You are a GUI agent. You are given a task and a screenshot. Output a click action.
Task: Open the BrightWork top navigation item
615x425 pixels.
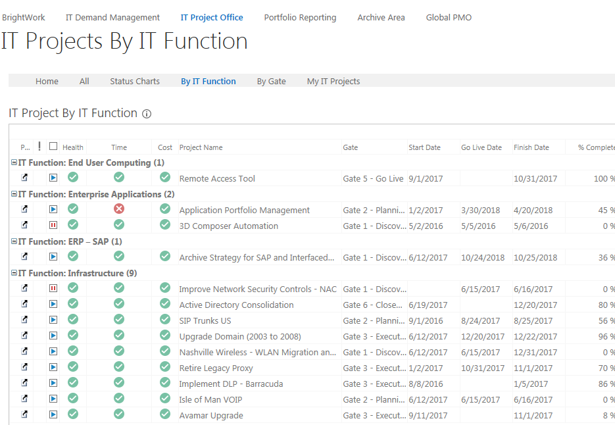(24, 18)
